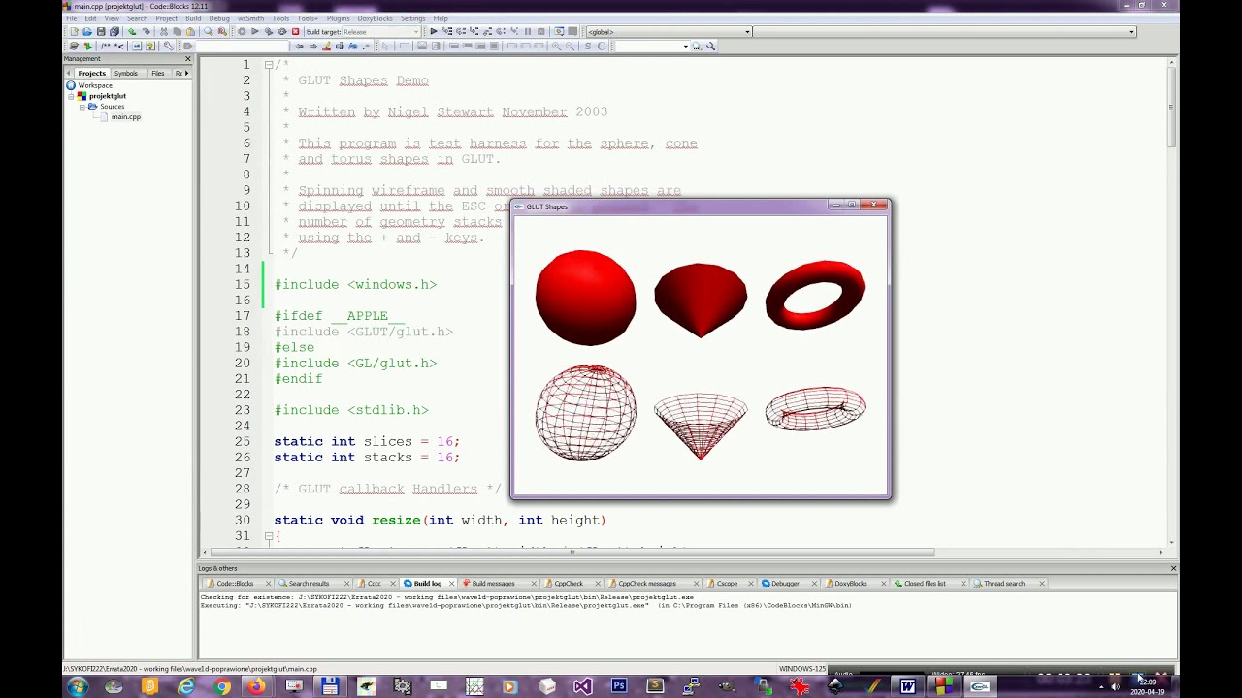The image size is (1242, 698).
Task: Close the Management panel
Action: [x=188, y=58]
